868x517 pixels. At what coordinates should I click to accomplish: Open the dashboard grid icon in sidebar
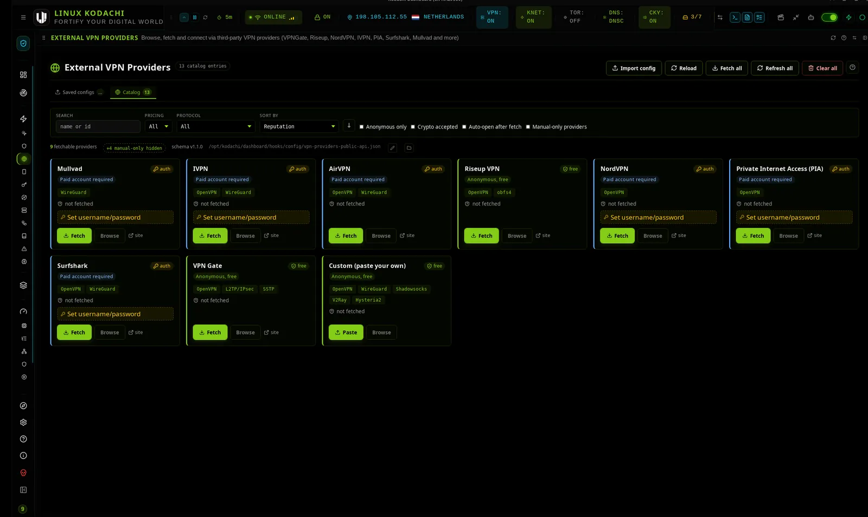23,75
